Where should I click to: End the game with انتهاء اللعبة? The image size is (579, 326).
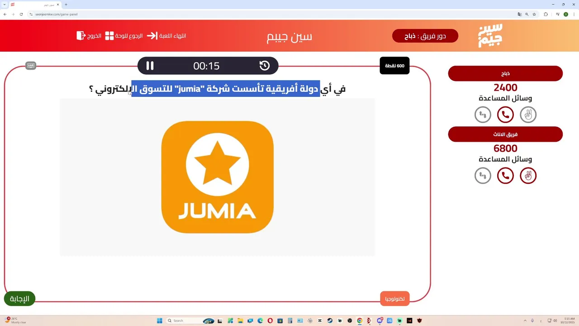tap(166, 36)
